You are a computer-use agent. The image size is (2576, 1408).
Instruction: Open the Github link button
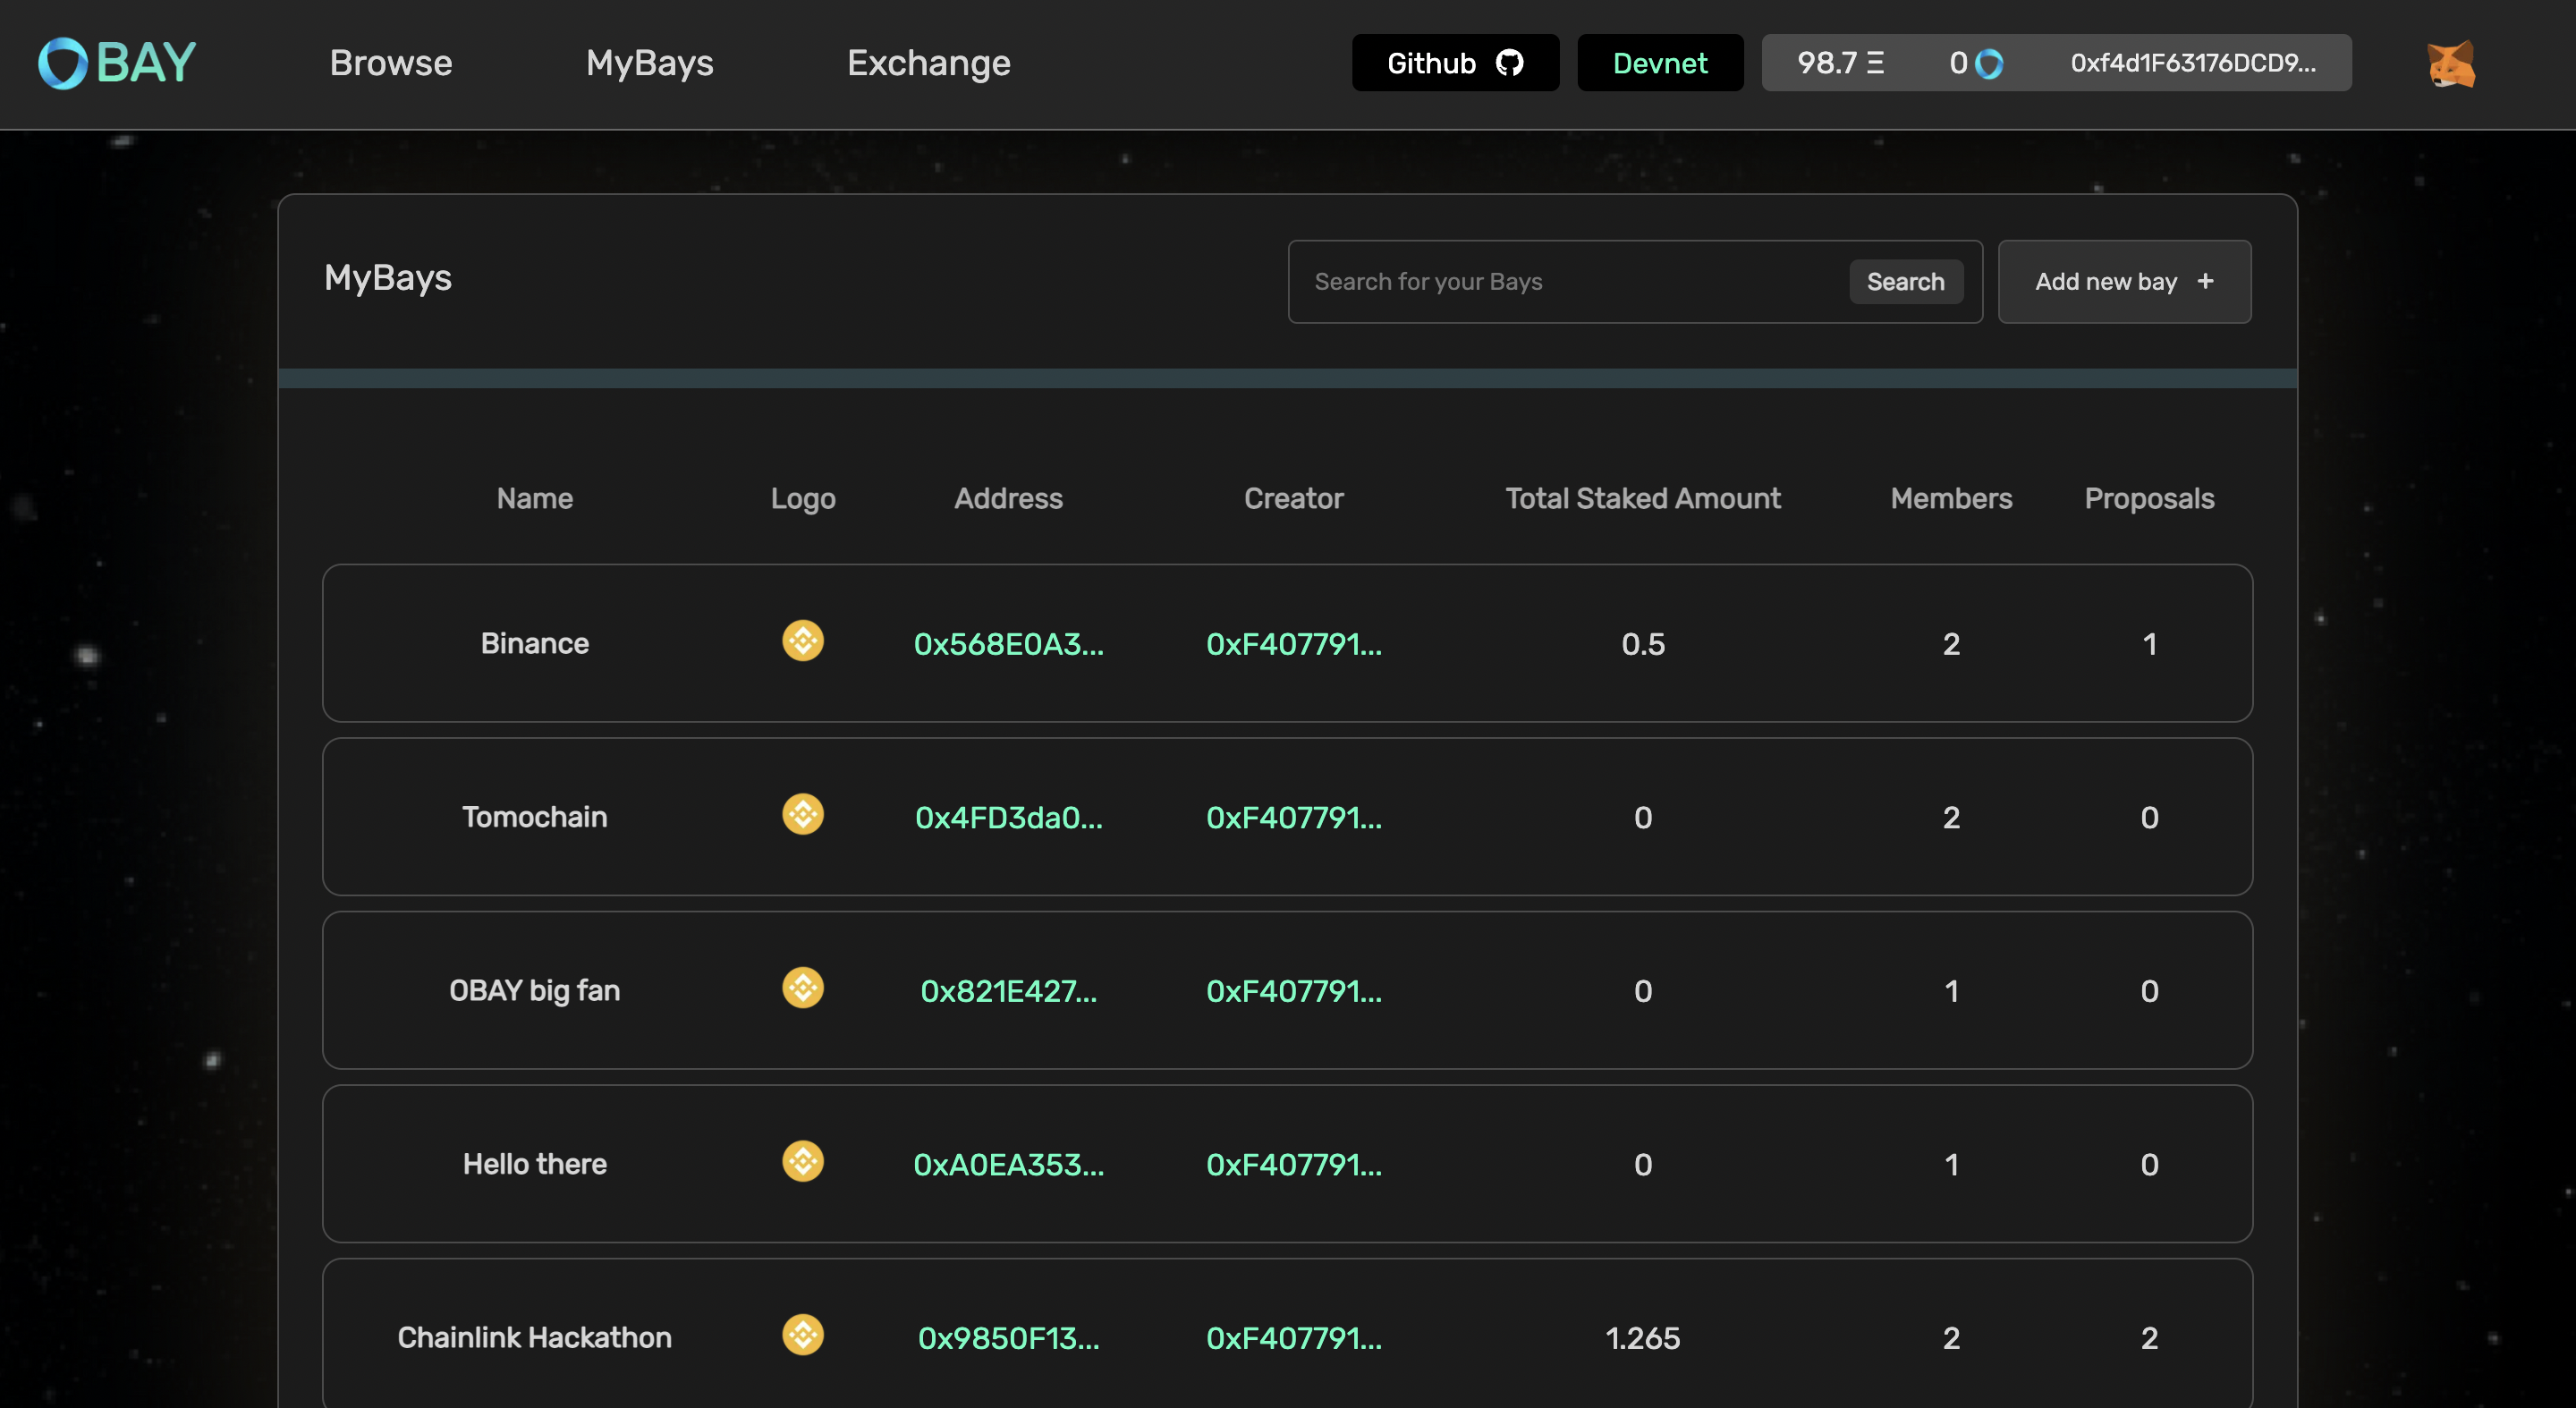click(1454, 63)
